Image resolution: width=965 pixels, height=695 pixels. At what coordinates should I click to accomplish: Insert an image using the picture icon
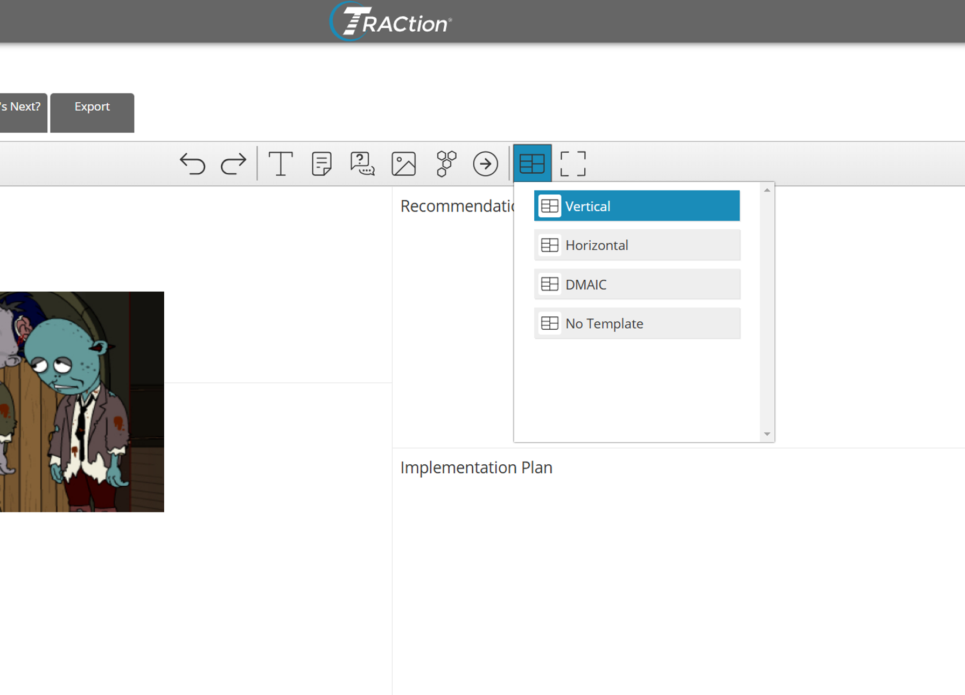click(404, 164)
